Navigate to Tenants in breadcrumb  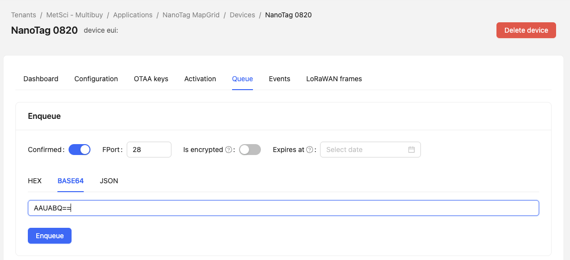pos(23,15)
